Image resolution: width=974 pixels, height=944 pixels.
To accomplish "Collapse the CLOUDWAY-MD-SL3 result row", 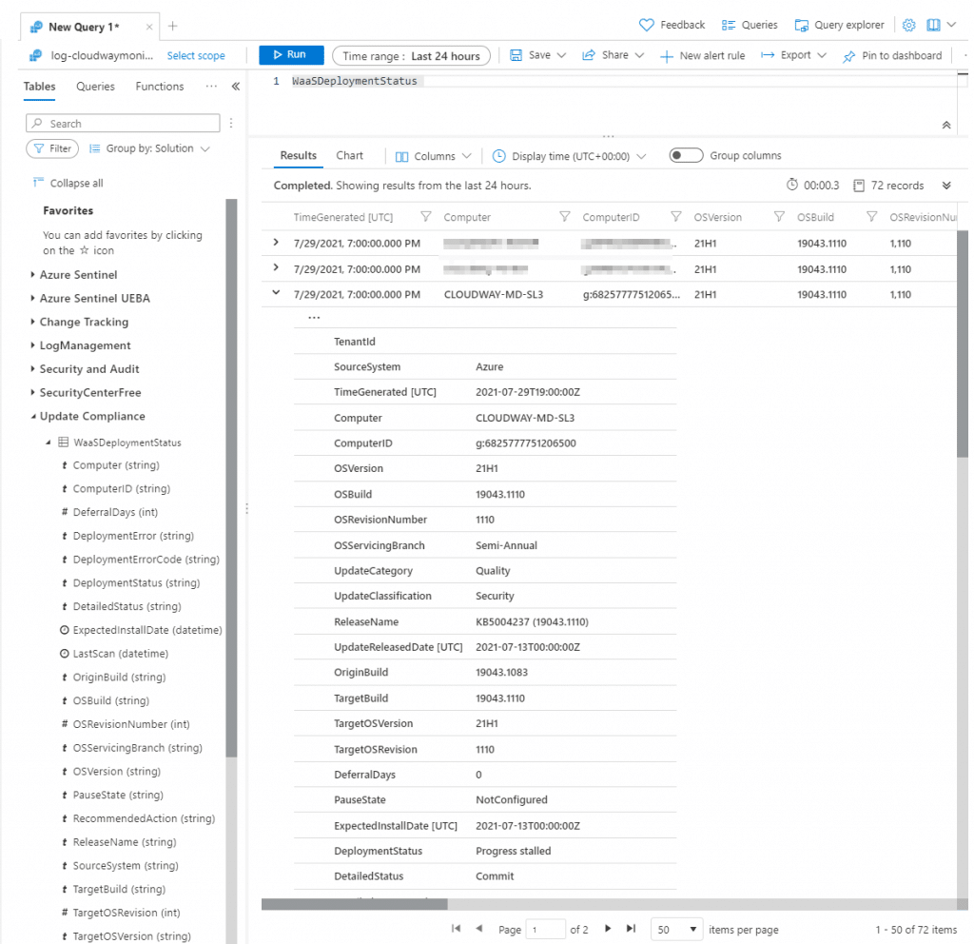I will pyautogui.click(x=276, y=293).
